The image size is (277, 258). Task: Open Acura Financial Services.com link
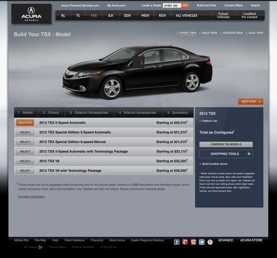pos(80,6)
